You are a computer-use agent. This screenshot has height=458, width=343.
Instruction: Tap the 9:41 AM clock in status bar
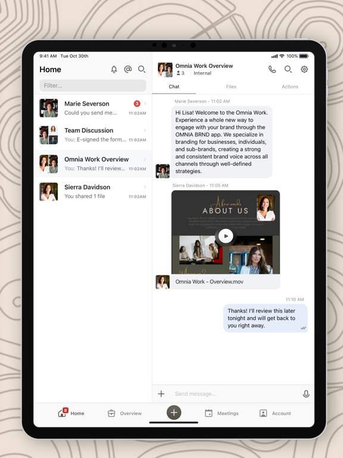click(x=48, y=56)
